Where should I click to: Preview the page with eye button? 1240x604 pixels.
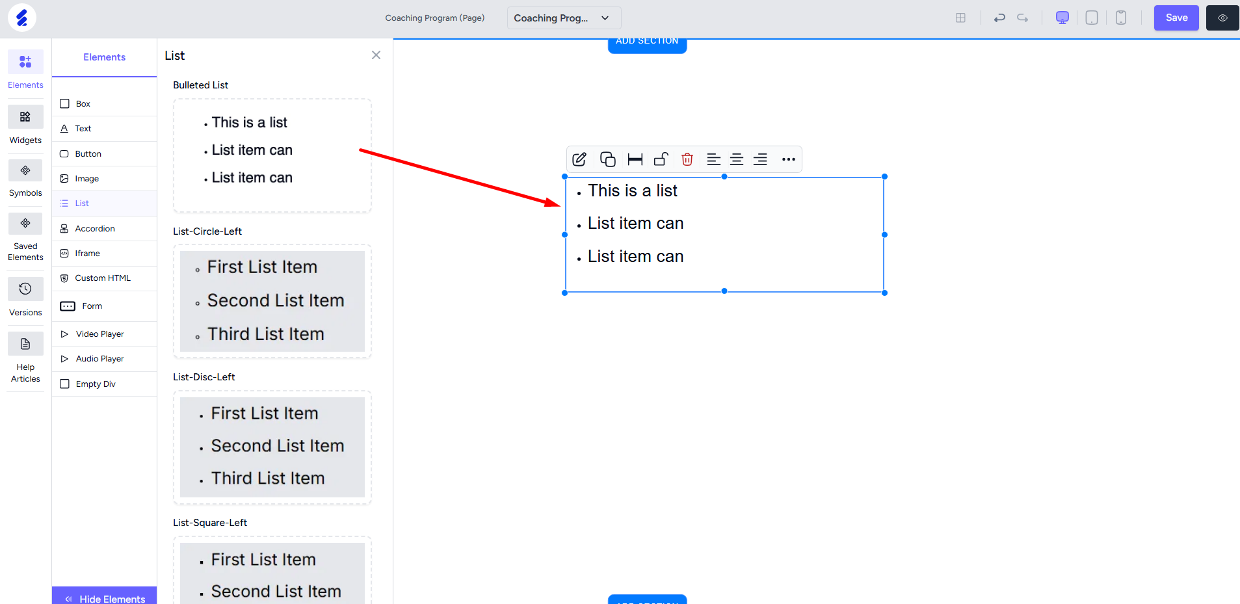[x=1222, y=18]
